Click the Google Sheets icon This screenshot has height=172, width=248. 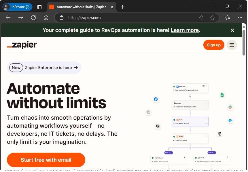[x=222, y=95]
